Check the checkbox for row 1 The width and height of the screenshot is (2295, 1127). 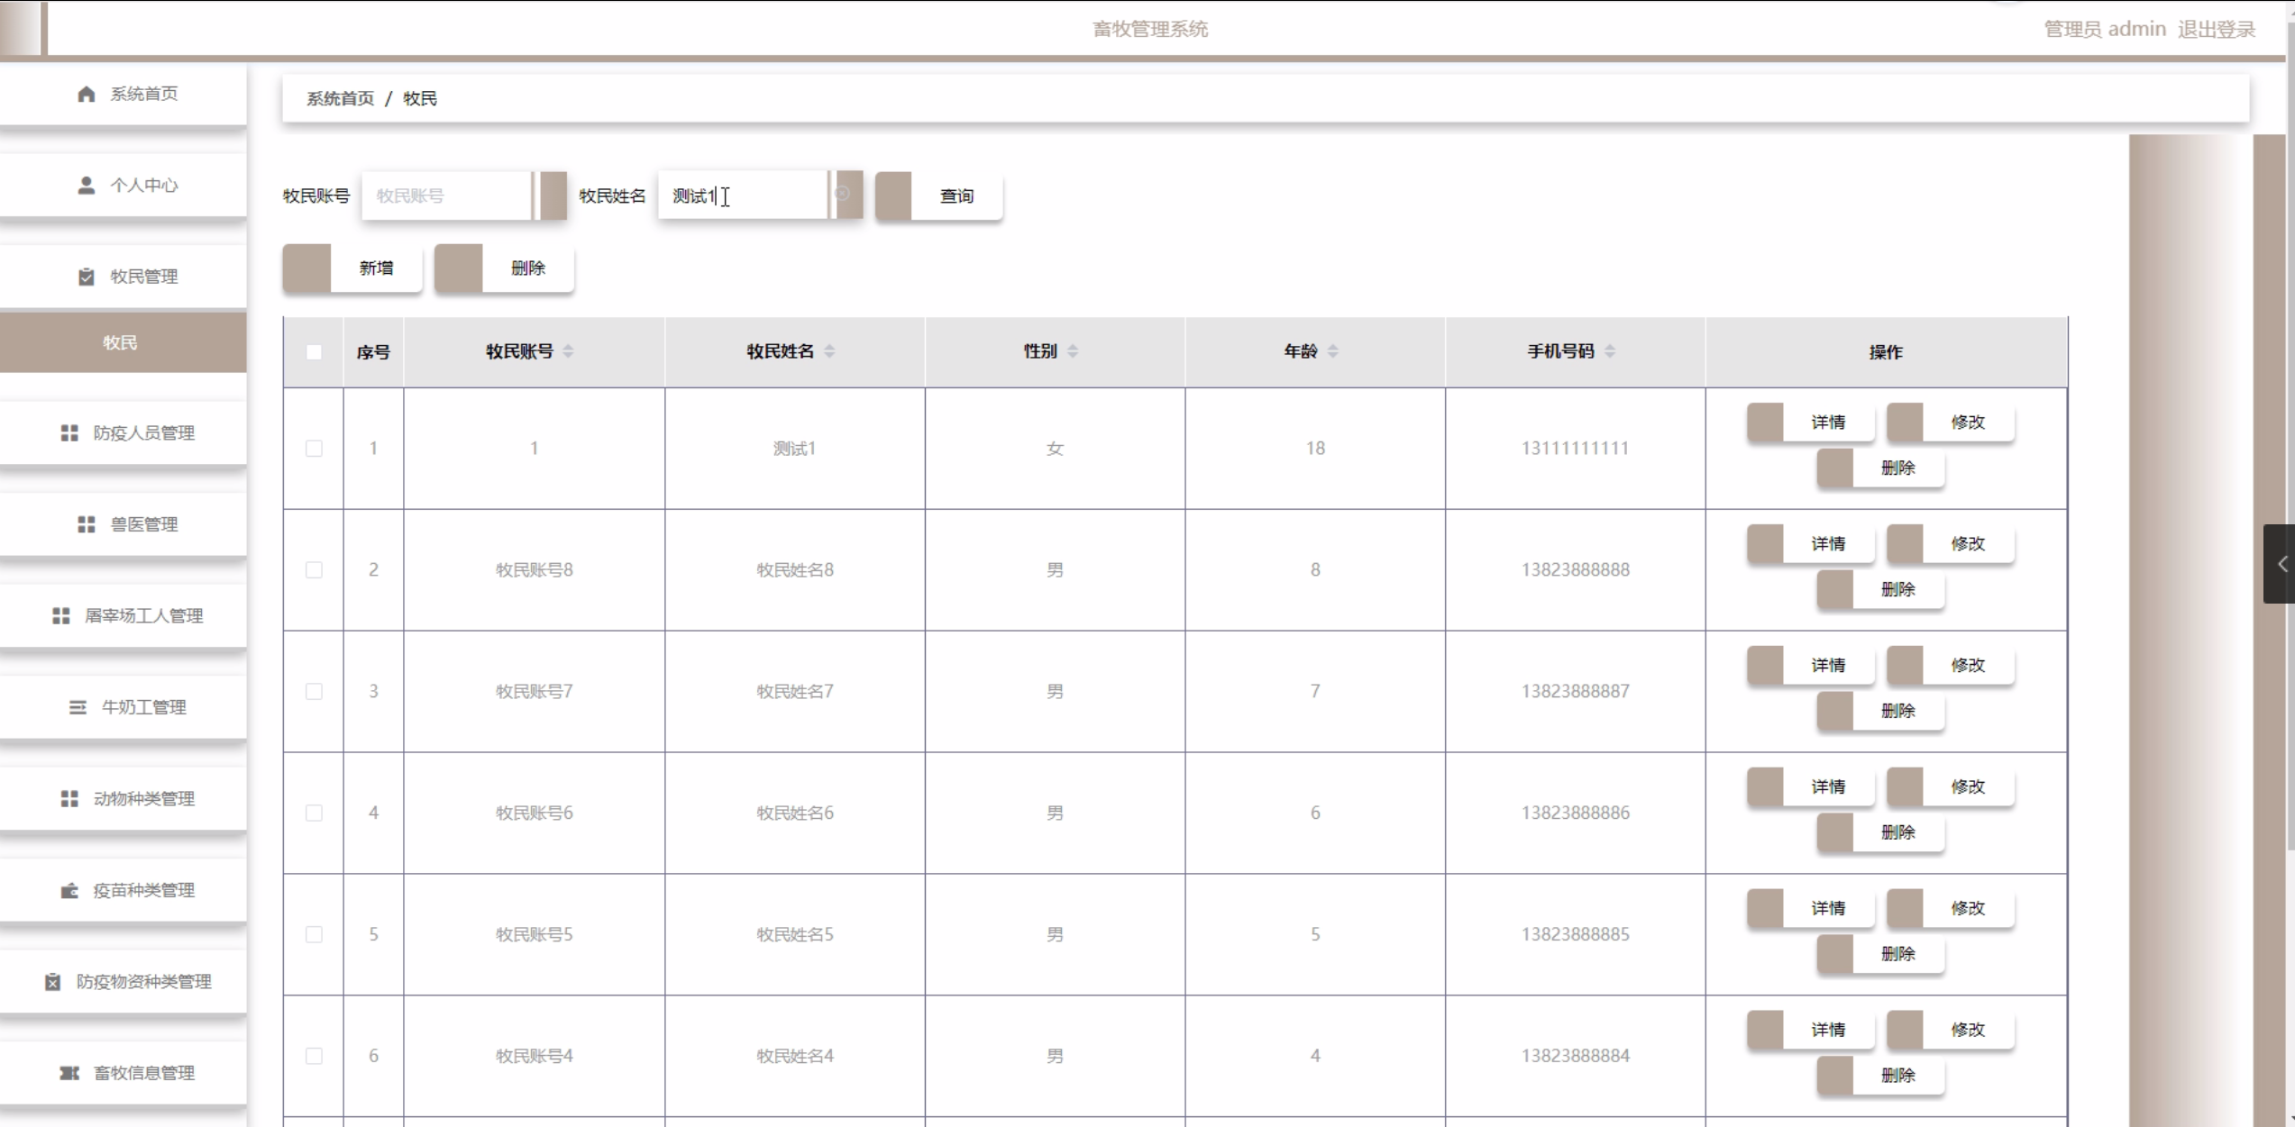click(x=314, y=449)
